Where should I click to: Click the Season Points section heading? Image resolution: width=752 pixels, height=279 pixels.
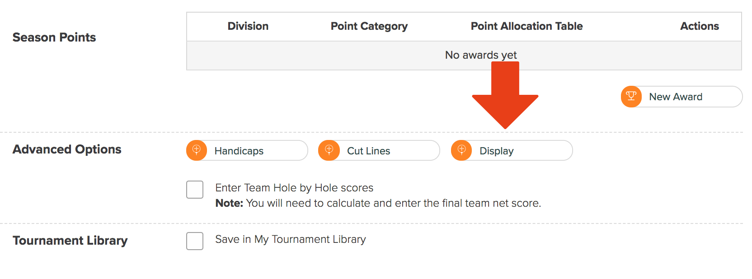pos(54,37)
